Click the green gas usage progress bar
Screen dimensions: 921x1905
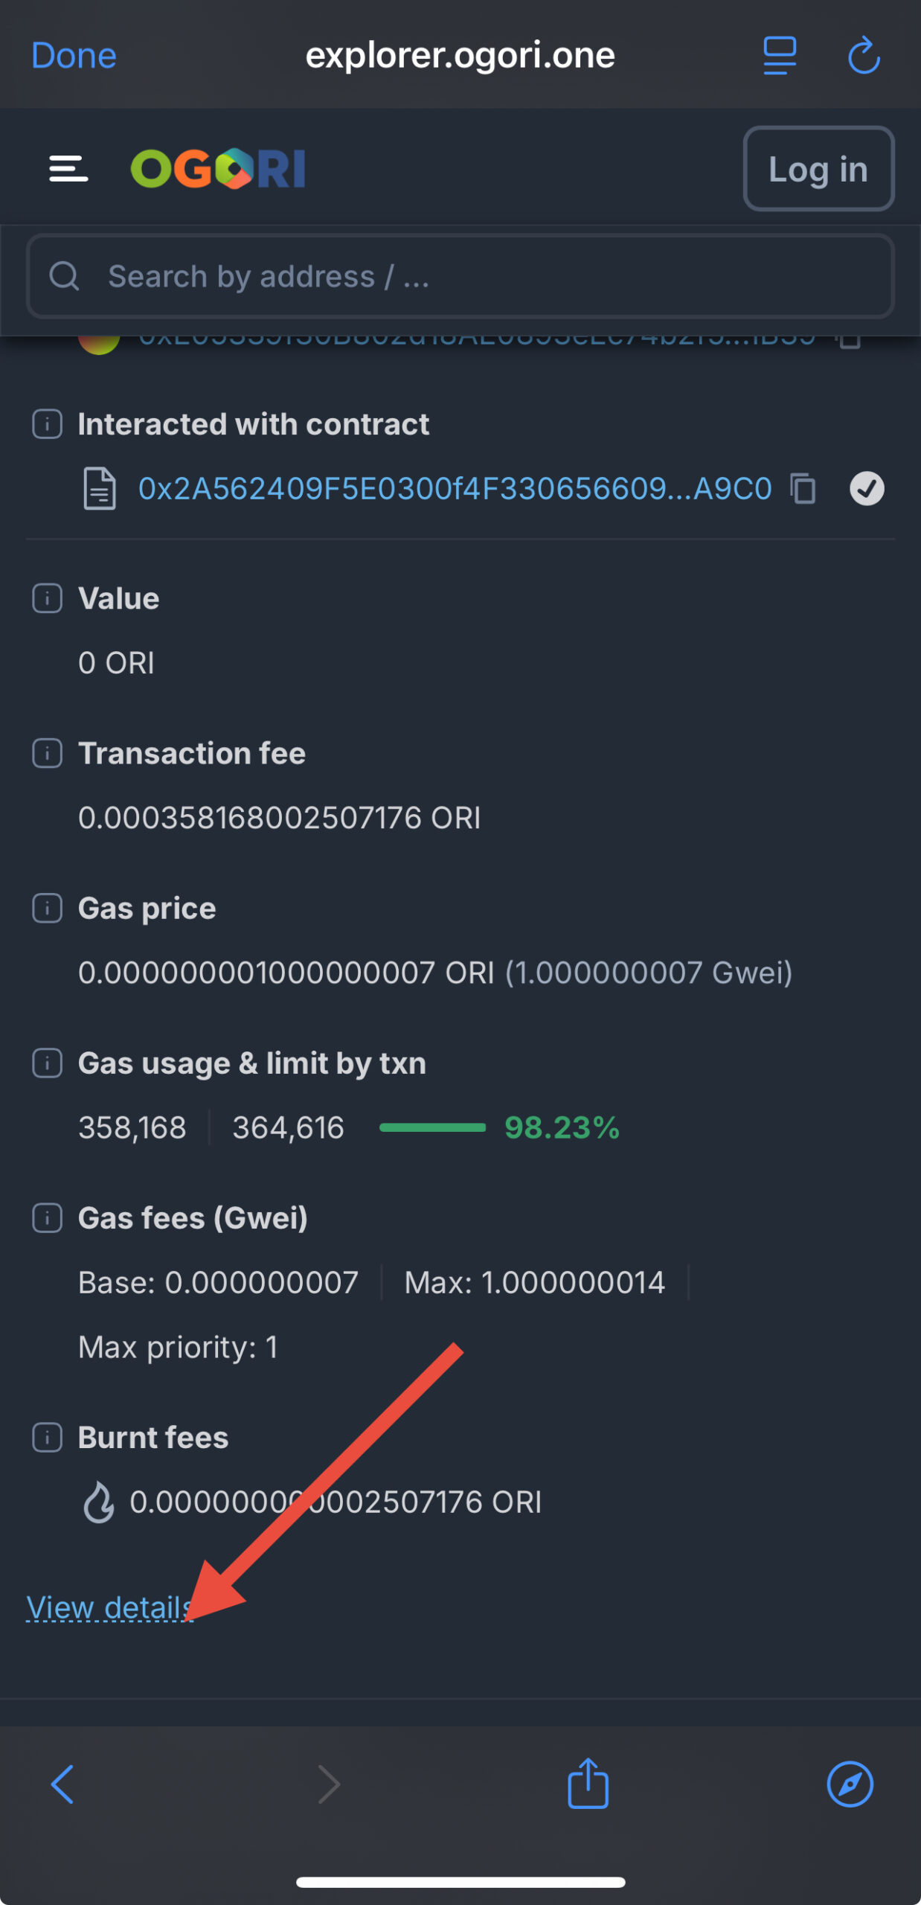coord(432,1127)
